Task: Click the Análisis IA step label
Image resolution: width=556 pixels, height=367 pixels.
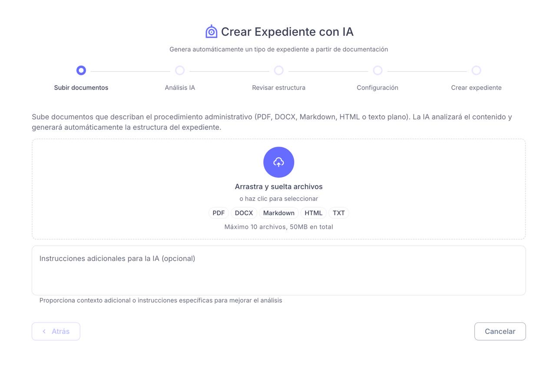Action: (180, 87)
